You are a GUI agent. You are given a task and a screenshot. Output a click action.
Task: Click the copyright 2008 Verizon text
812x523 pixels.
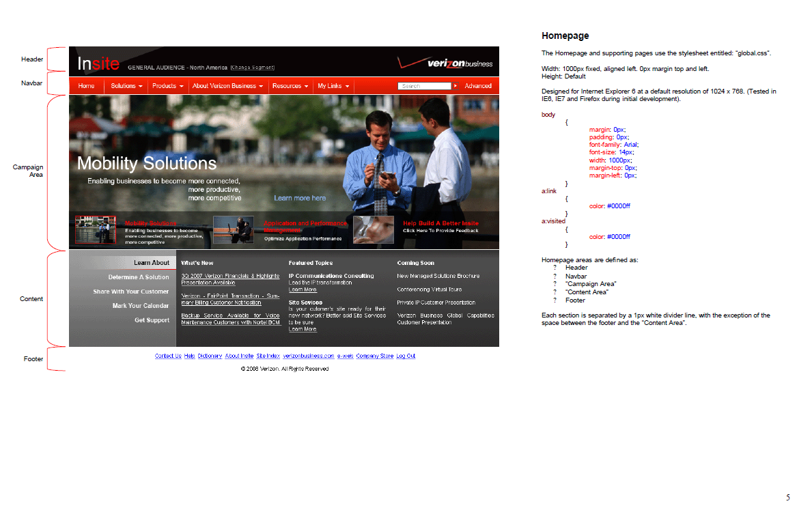point(285,369)
